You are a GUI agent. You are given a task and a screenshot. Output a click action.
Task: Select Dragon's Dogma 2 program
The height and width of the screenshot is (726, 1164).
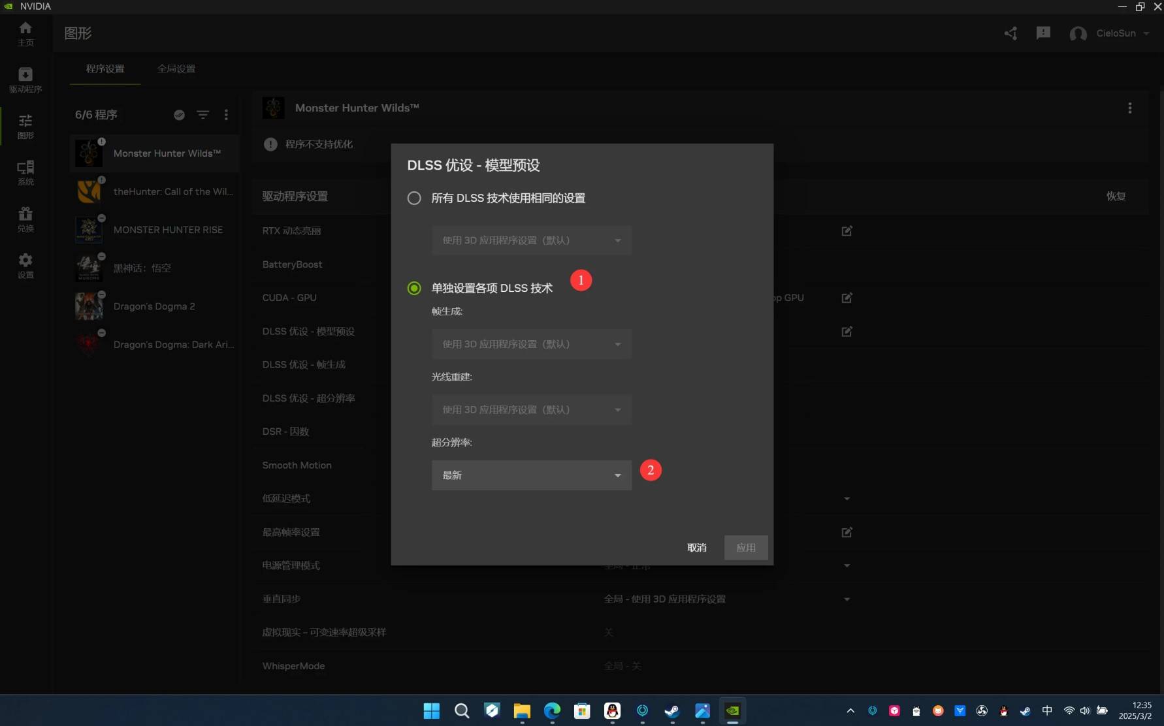(155, 306)
